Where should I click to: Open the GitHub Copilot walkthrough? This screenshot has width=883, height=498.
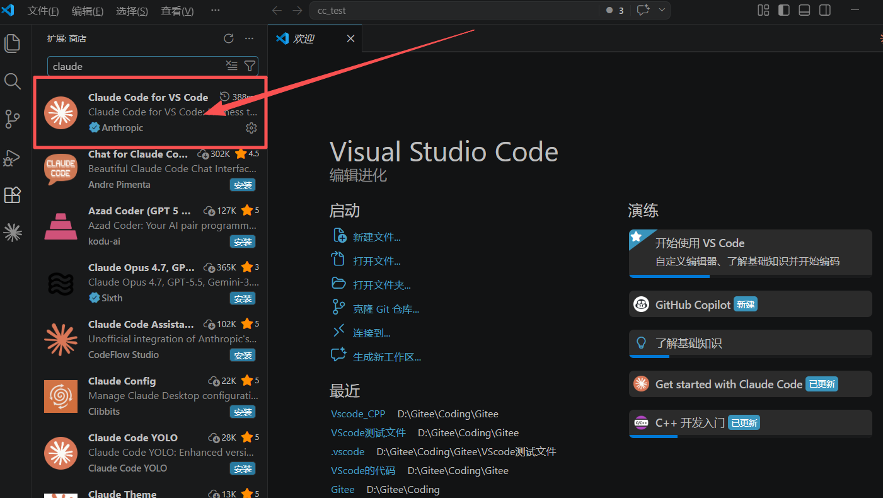pos(751,304)
